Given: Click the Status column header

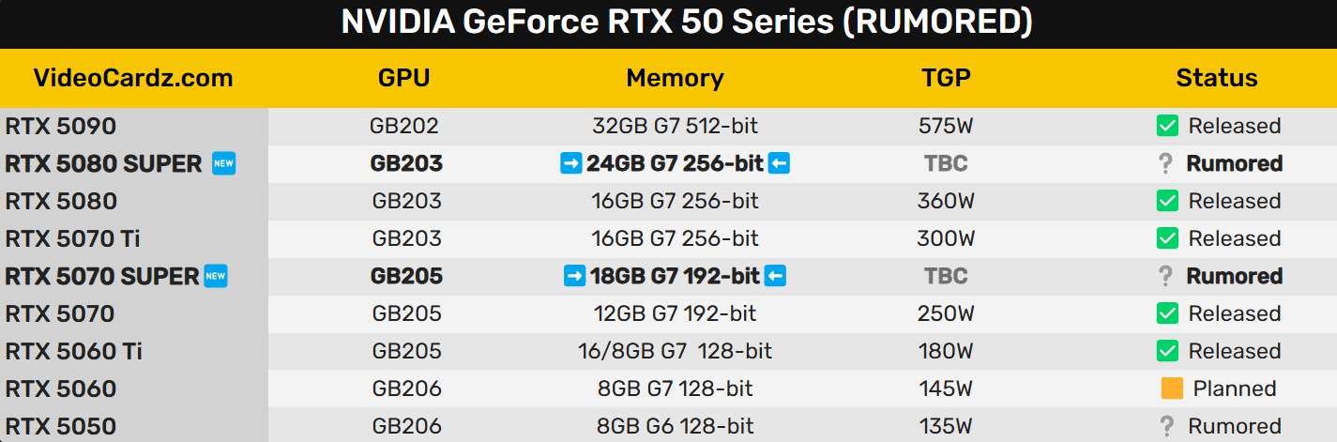Looking at the screenshot, I should [x=1217, y=78].
